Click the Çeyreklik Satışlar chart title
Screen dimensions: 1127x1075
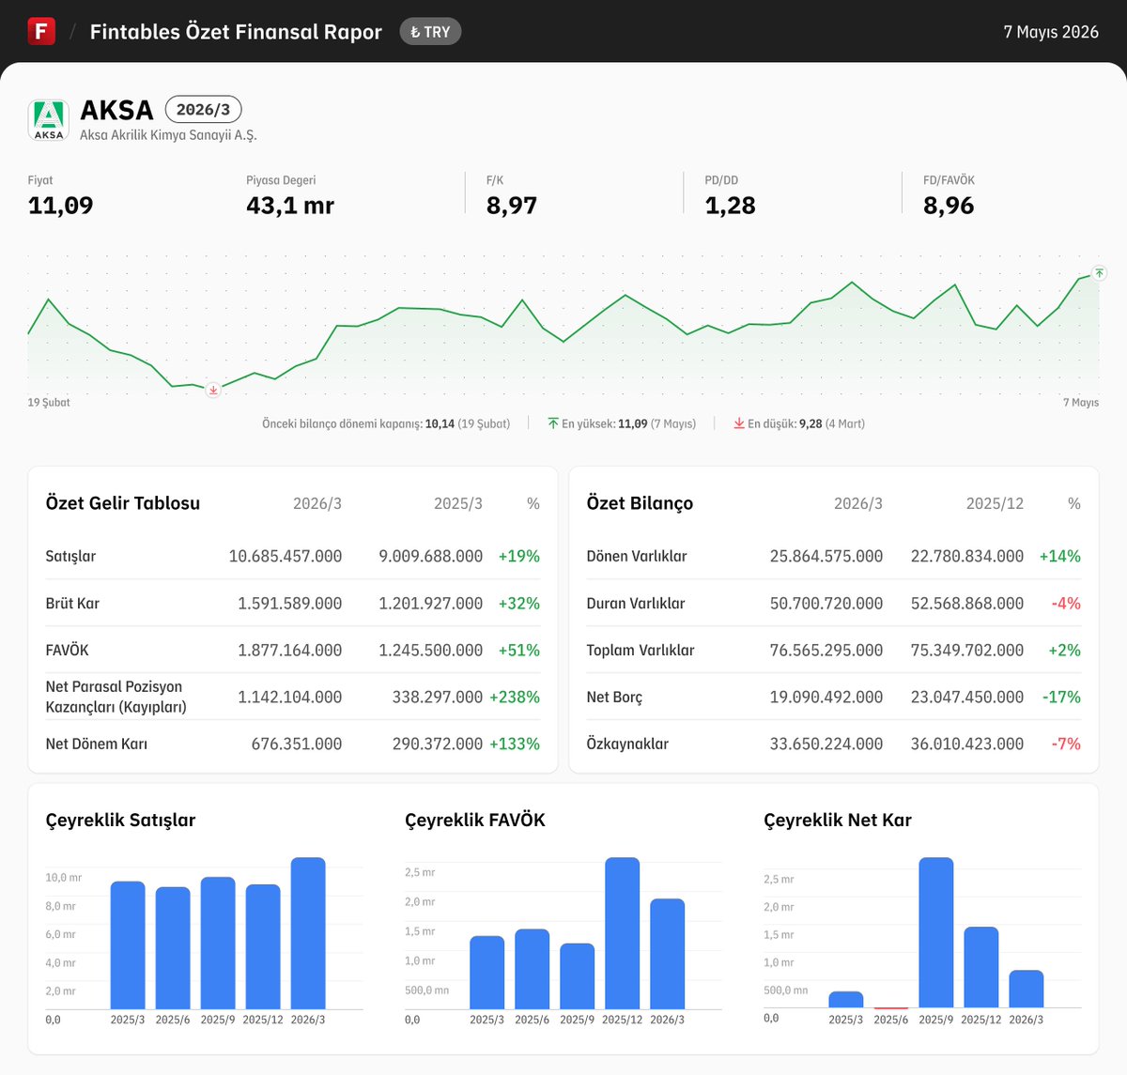pos(121,821)
